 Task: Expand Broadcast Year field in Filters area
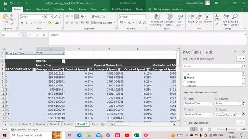[210, 103]
